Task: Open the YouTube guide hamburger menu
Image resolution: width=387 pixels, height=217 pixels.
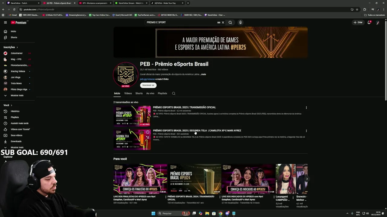Action: [x=5, y=22]
